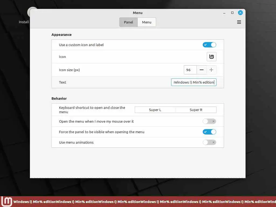This screenshot has height=207, width=276.
Task: Click the 'Icon size (px)' label
Action: point(69,70)
